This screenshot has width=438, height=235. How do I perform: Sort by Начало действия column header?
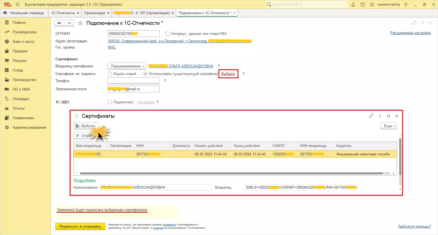(212, 146)
